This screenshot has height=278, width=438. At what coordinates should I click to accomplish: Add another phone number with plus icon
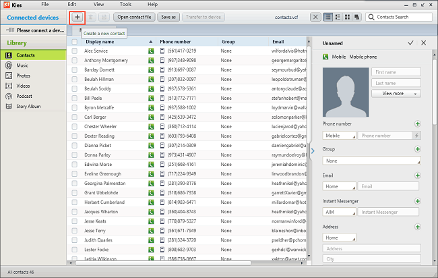pos(417,123)
